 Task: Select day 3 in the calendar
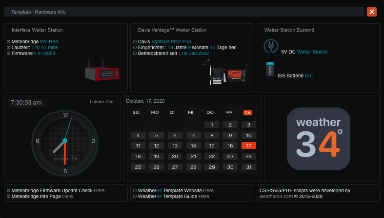coord(248,125)
